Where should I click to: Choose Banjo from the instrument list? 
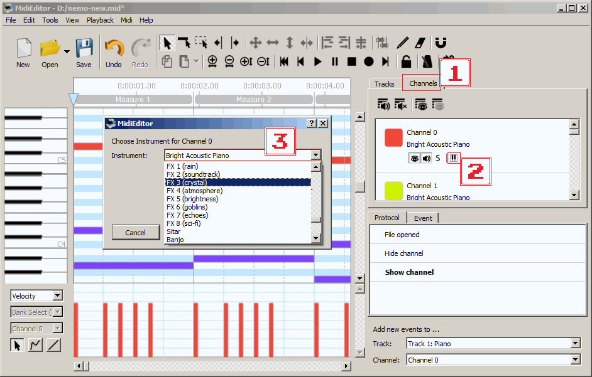[x=238, y=240]
